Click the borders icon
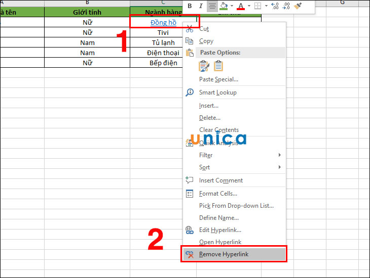The image size is (370, 278). pos(257,6)
